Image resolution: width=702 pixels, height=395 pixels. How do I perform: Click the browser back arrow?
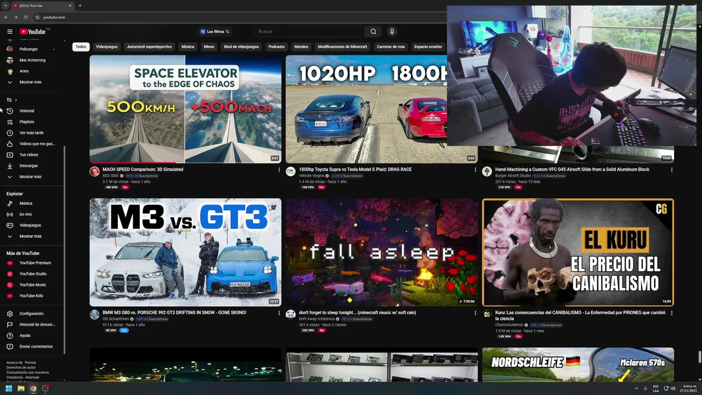pos(6,17)
